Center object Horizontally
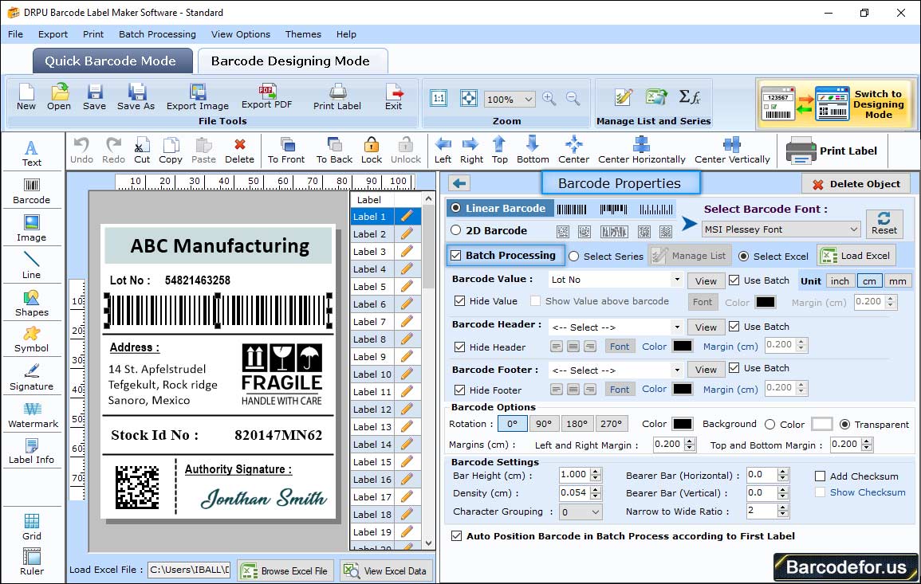 (641, 151)
